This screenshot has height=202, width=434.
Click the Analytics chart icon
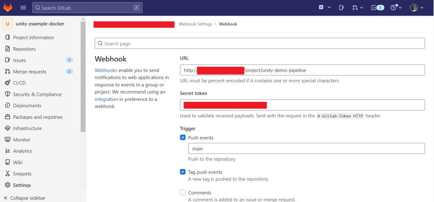(x=8, y=151)
